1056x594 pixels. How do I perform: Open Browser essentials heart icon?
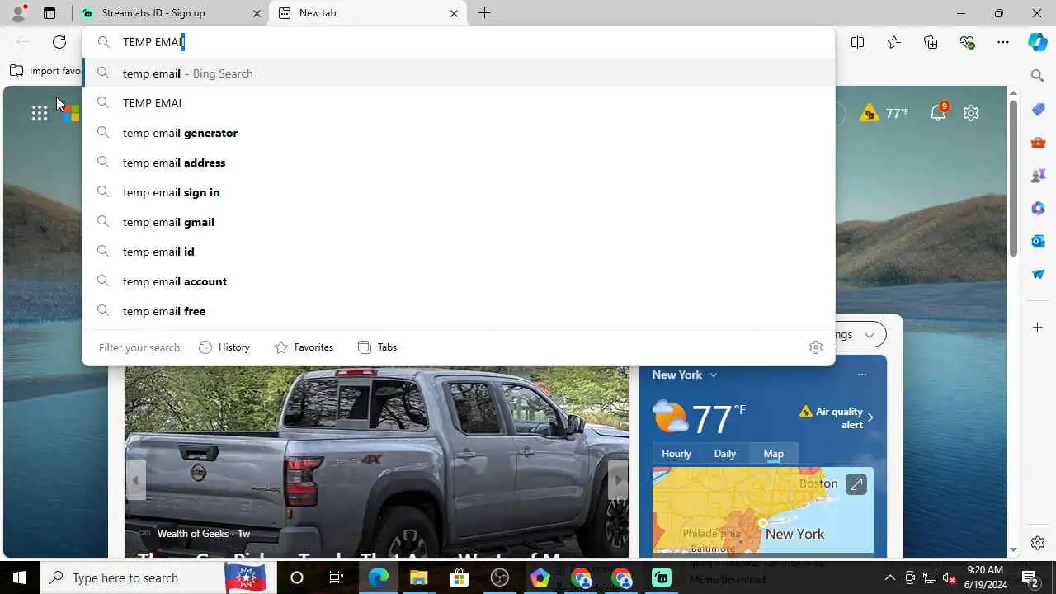968,42
